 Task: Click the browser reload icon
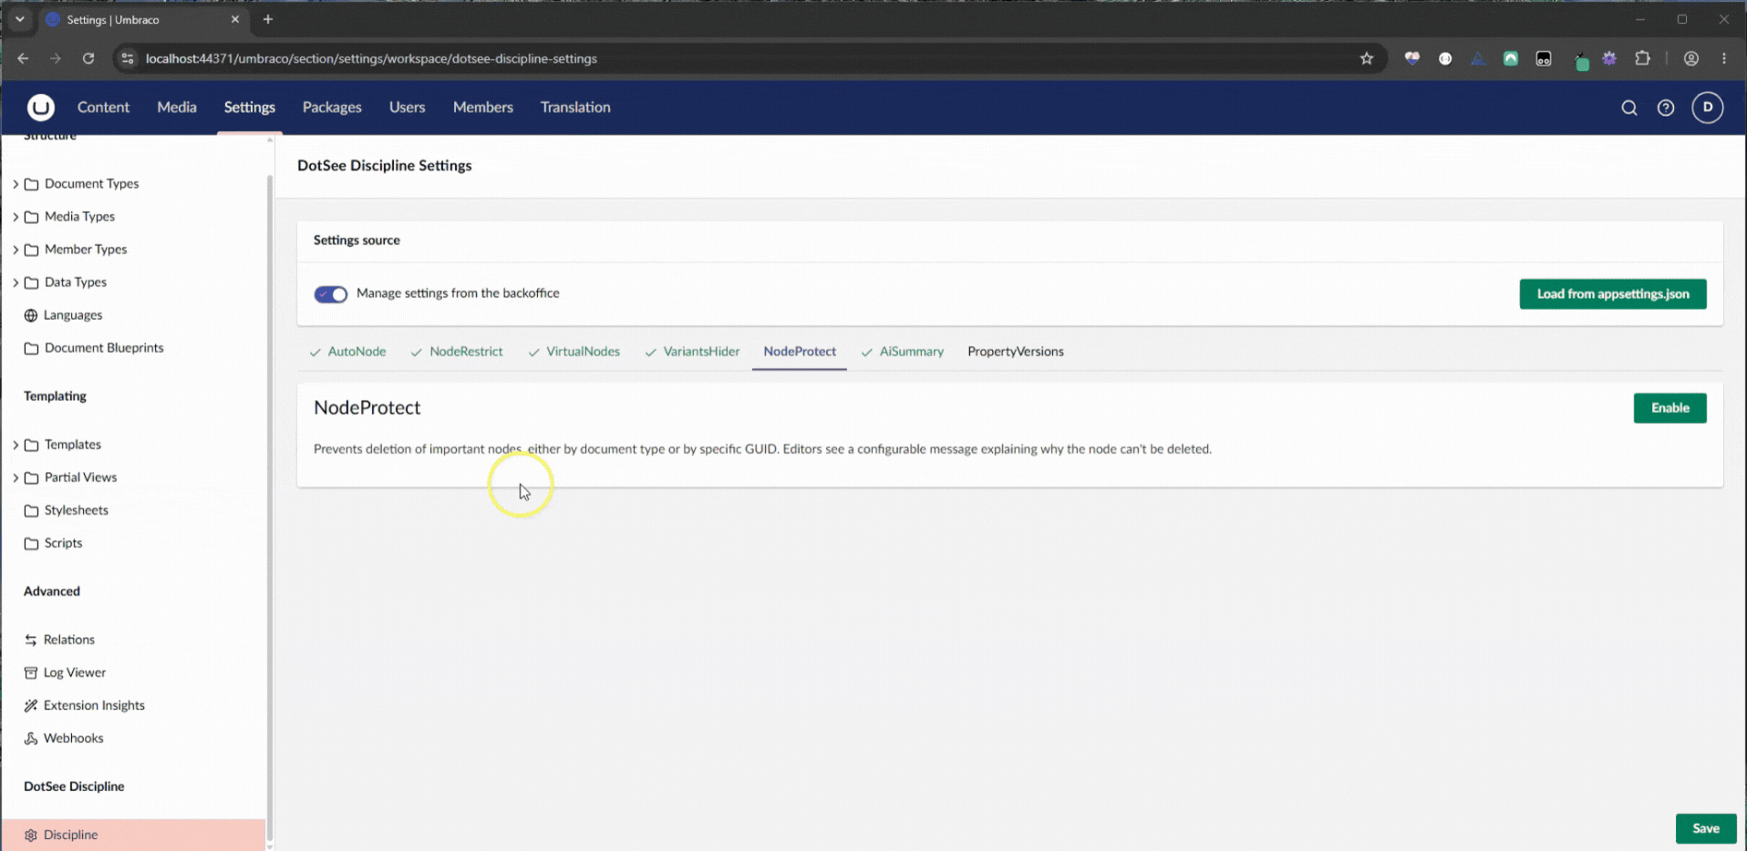tap(88, 58)
